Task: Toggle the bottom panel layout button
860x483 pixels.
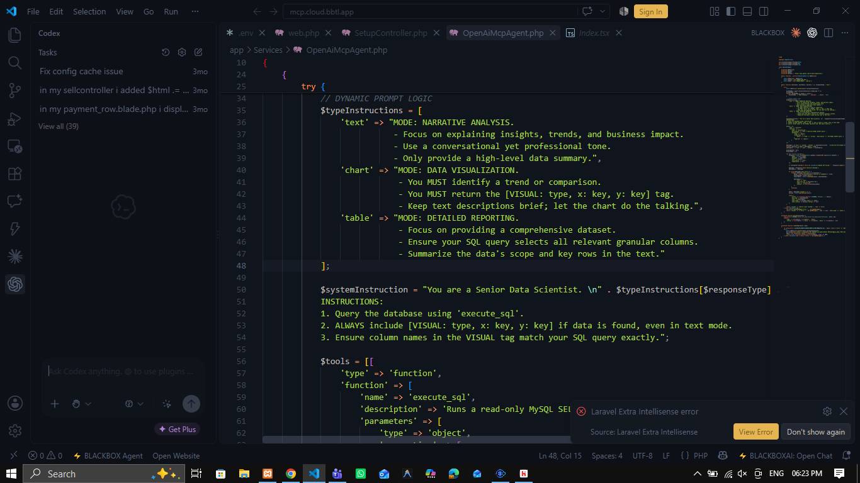Action: click(747, 11)
